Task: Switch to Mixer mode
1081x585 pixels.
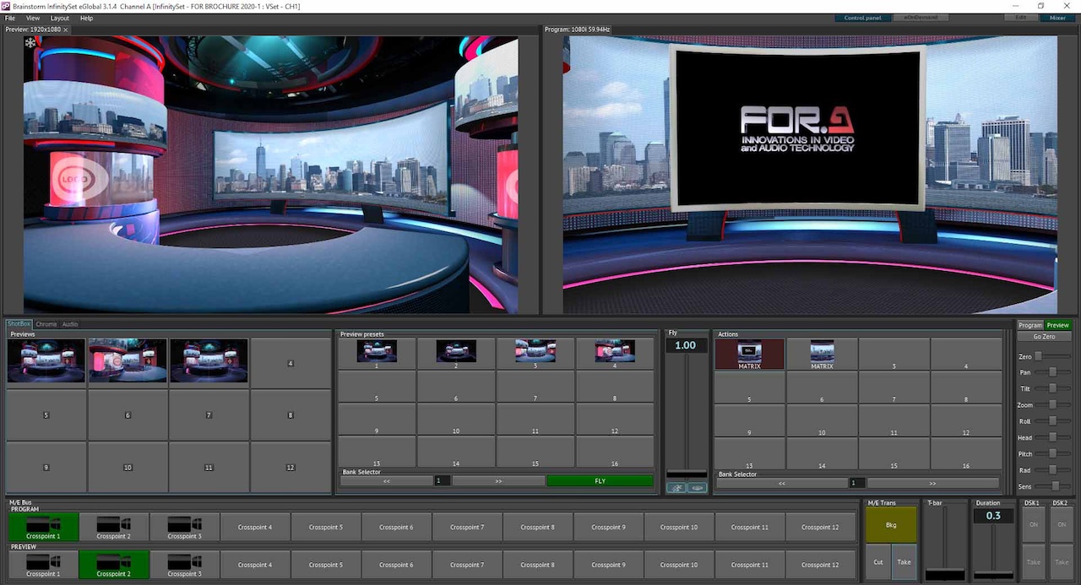Action: tap(1057, 18)
